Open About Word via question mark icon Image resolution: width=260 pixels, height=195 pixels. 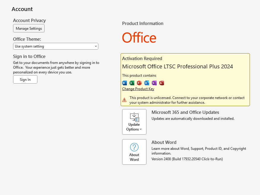[134, 147]
